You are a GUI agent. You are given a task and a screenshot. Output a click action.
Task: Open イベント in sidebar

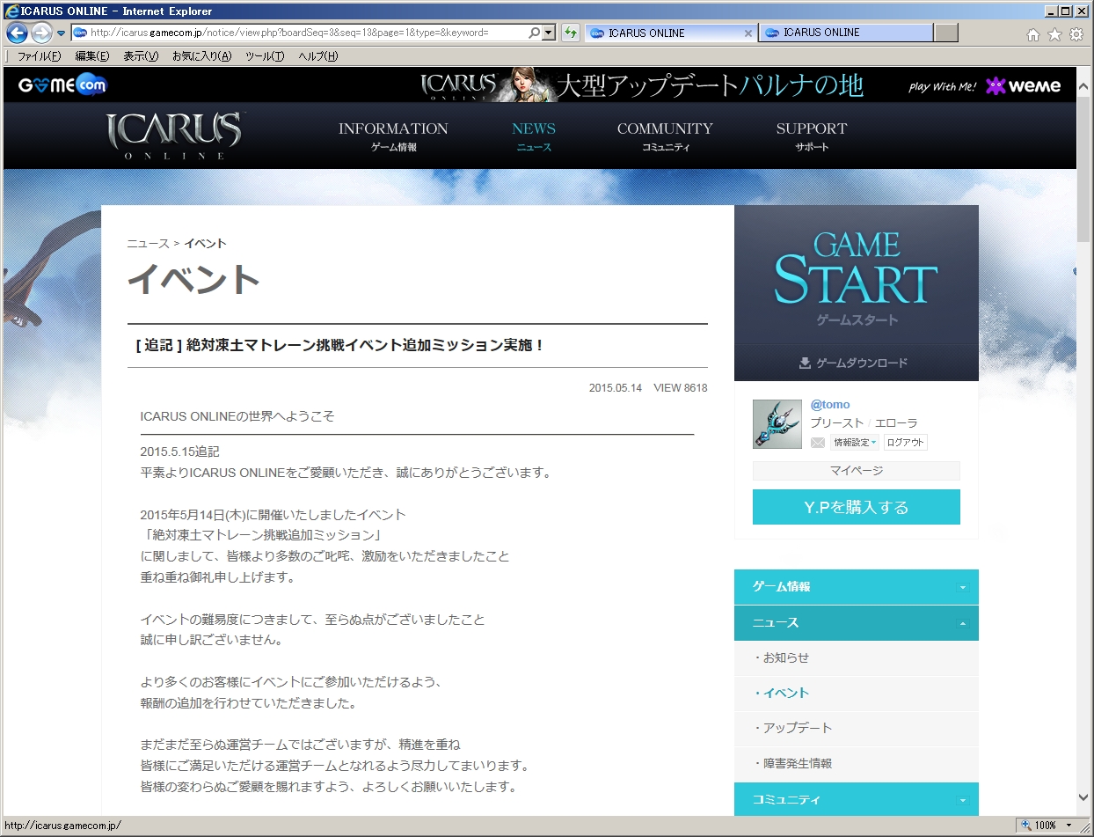[857, 694]
